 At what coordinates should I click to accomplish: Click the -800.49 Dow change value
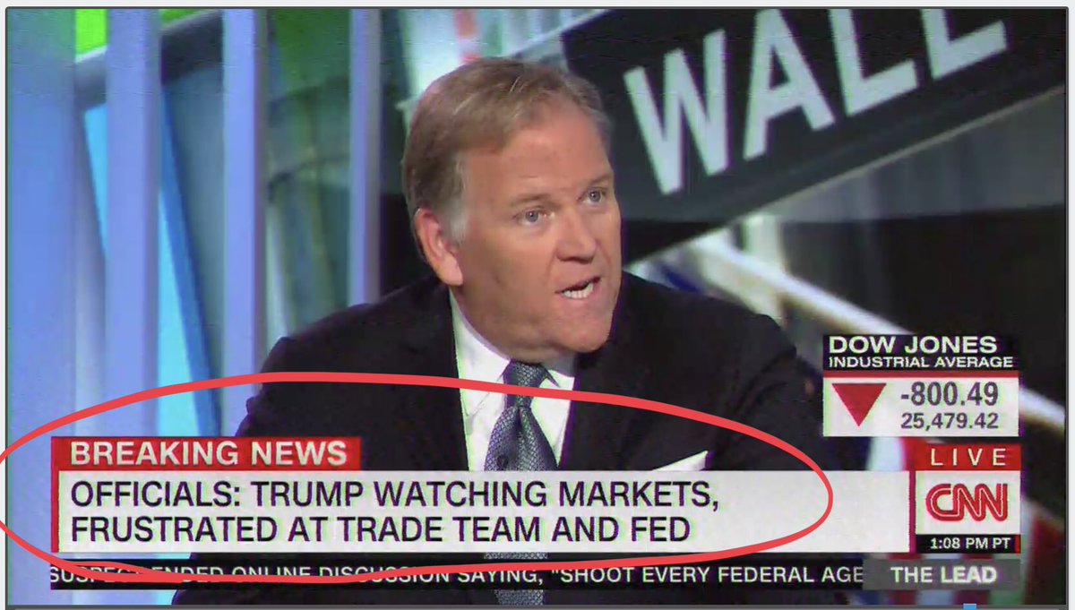coord(950,393)
